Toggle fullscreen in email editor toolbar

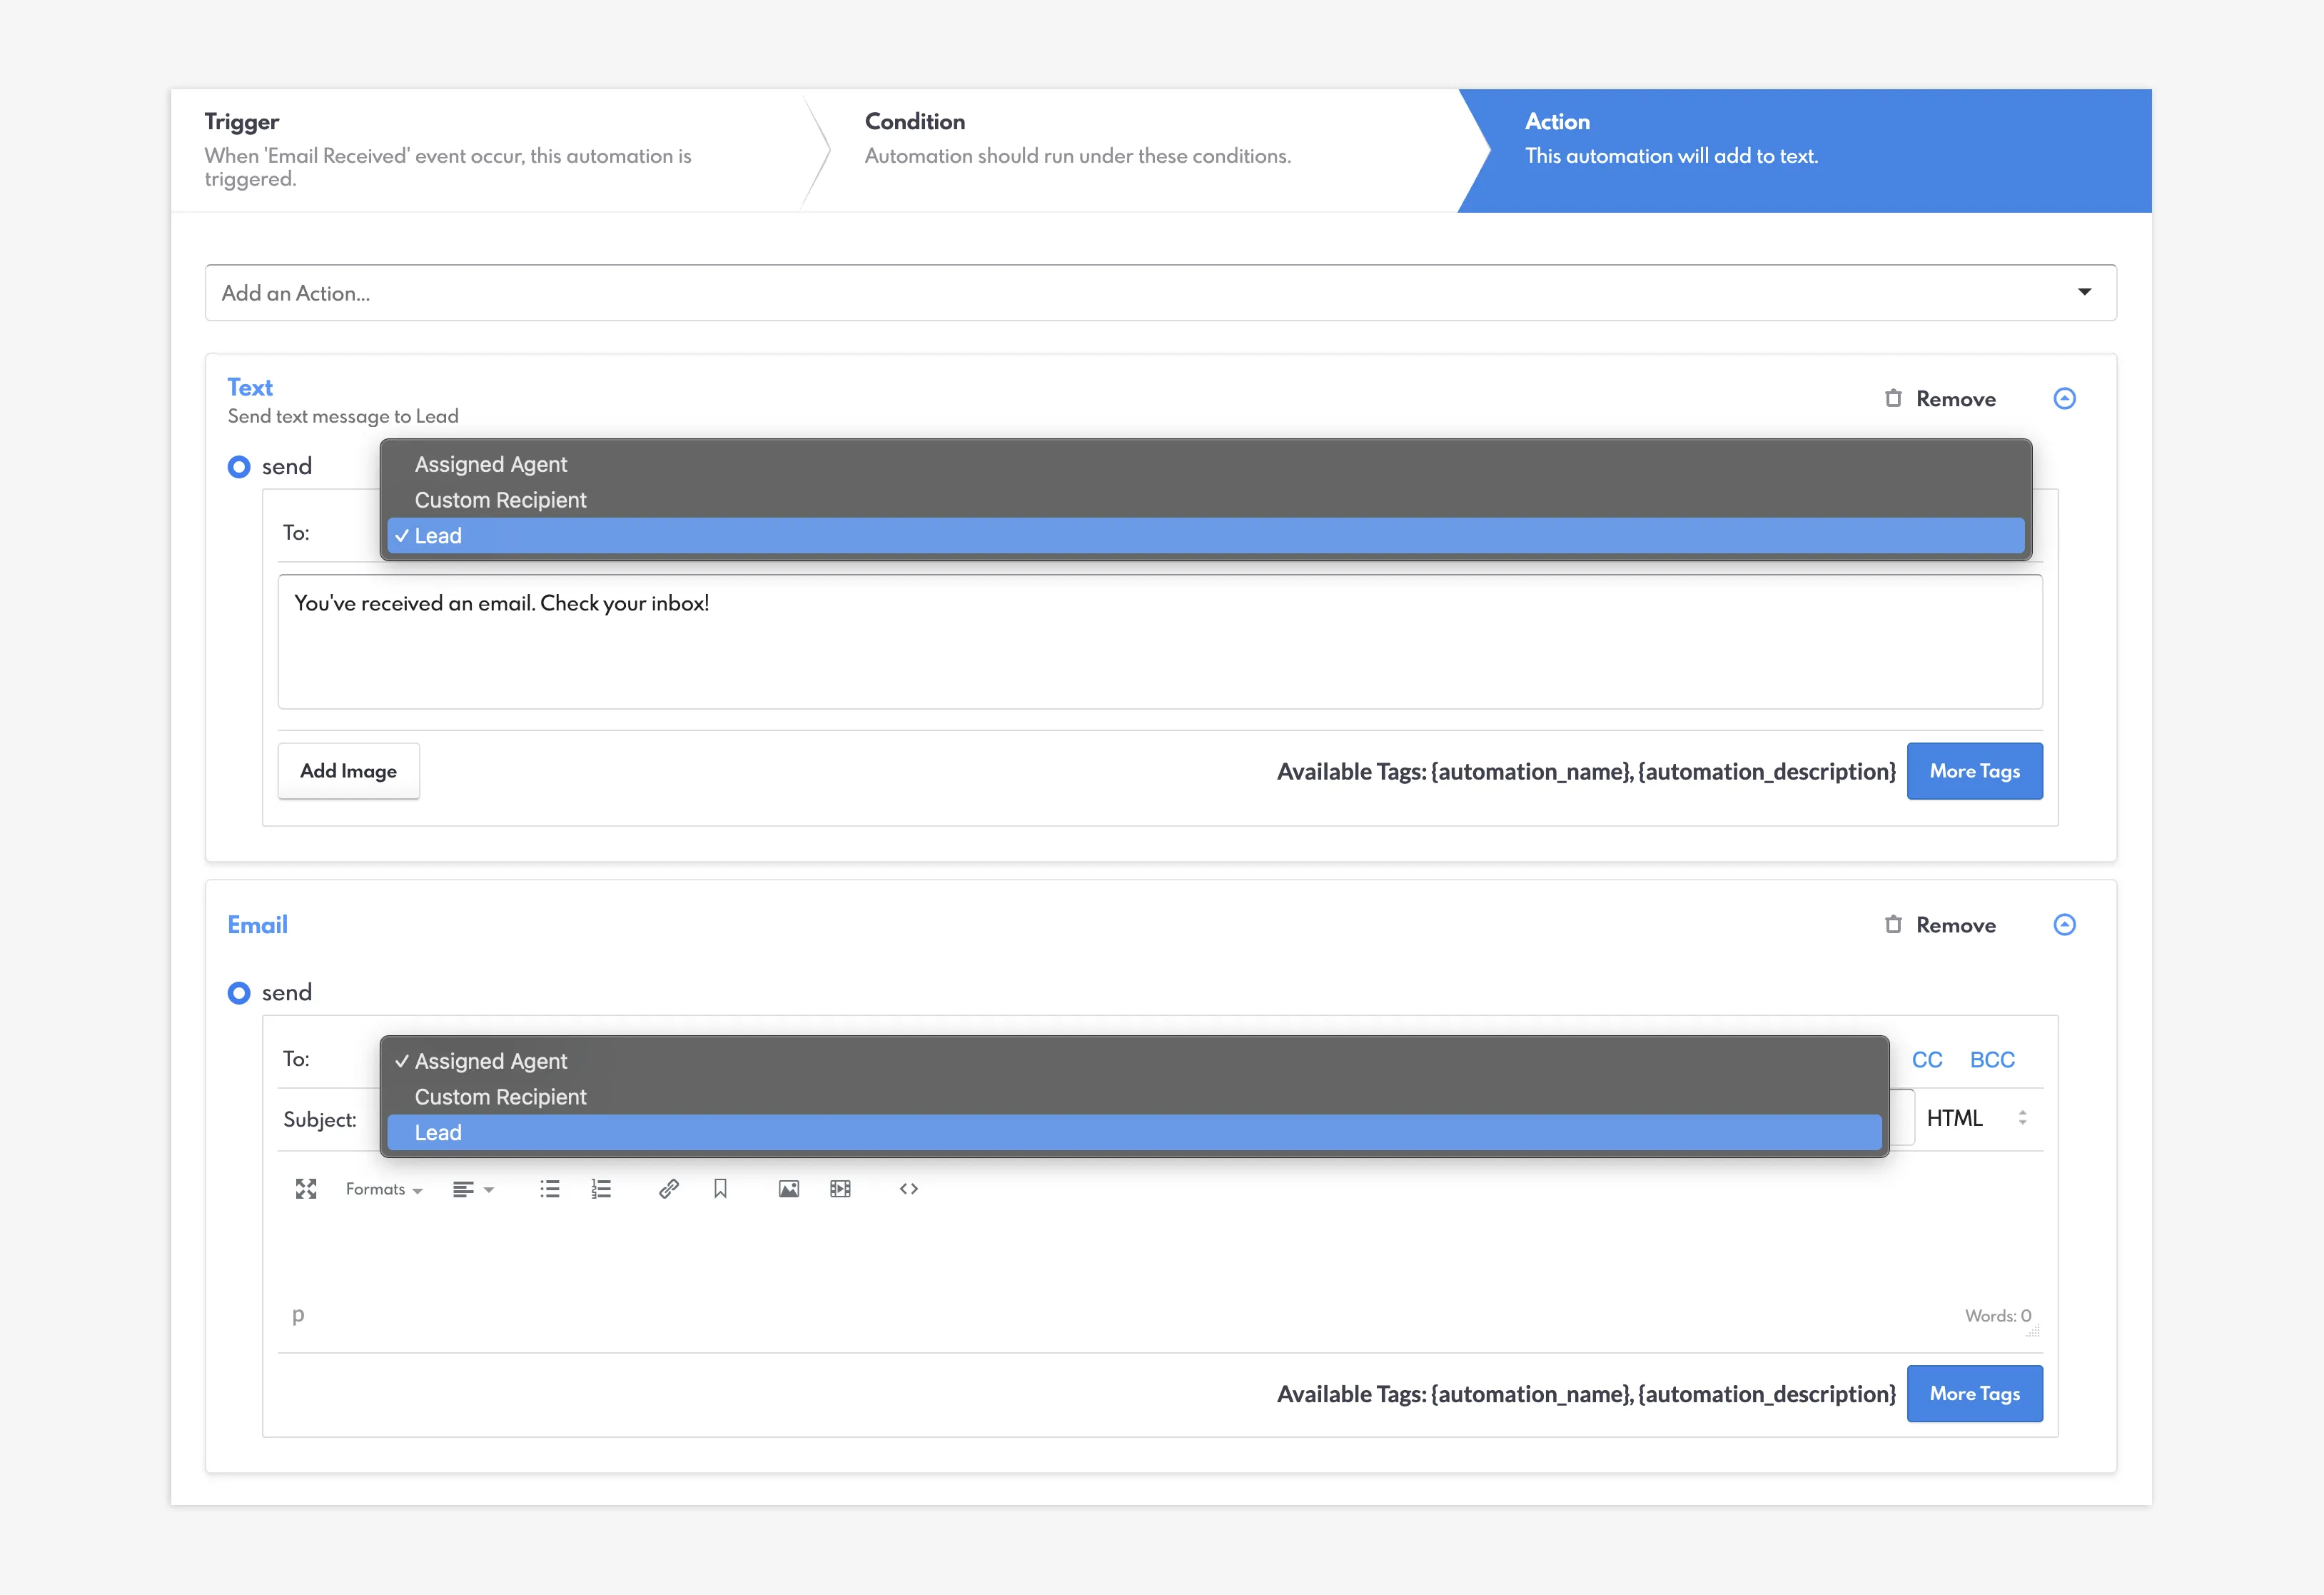coord(306,1188)
